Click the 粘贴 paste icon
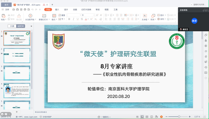Viewport: 209px width, 119px height. [3, 16]
